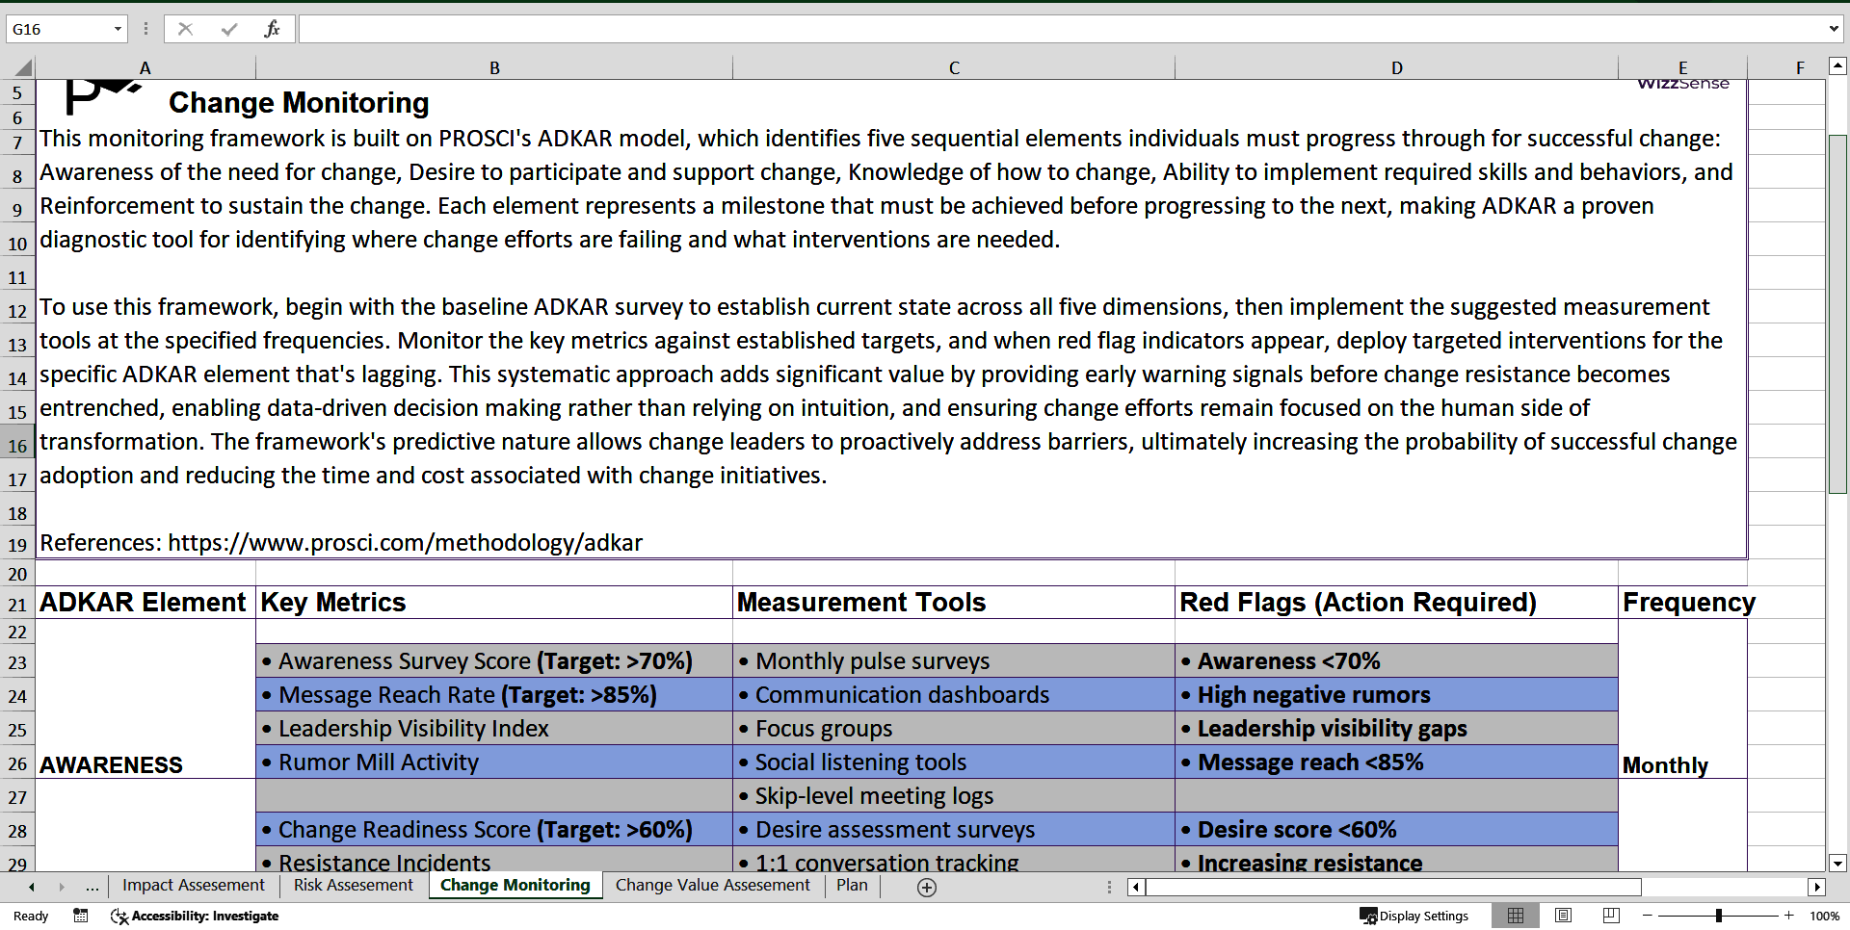
Task: Click the vertical scrollbar down arrow
Action: tap(1837, 864)
